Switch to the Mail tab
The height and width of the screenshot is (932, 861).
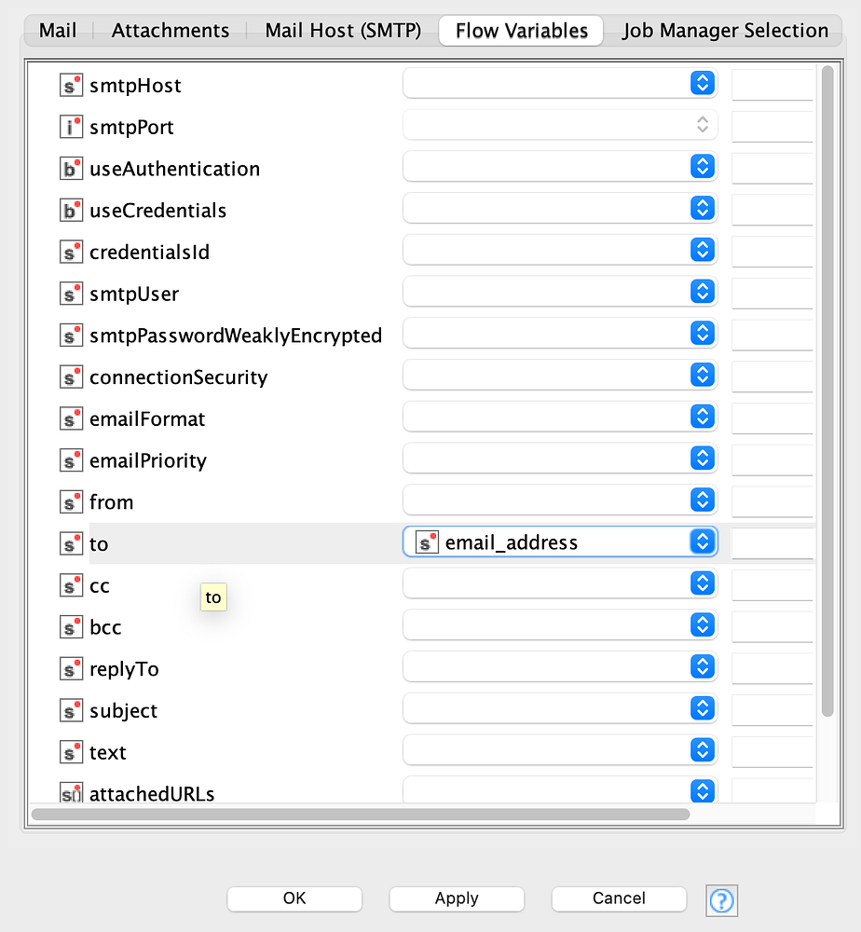tap(58, 31)
